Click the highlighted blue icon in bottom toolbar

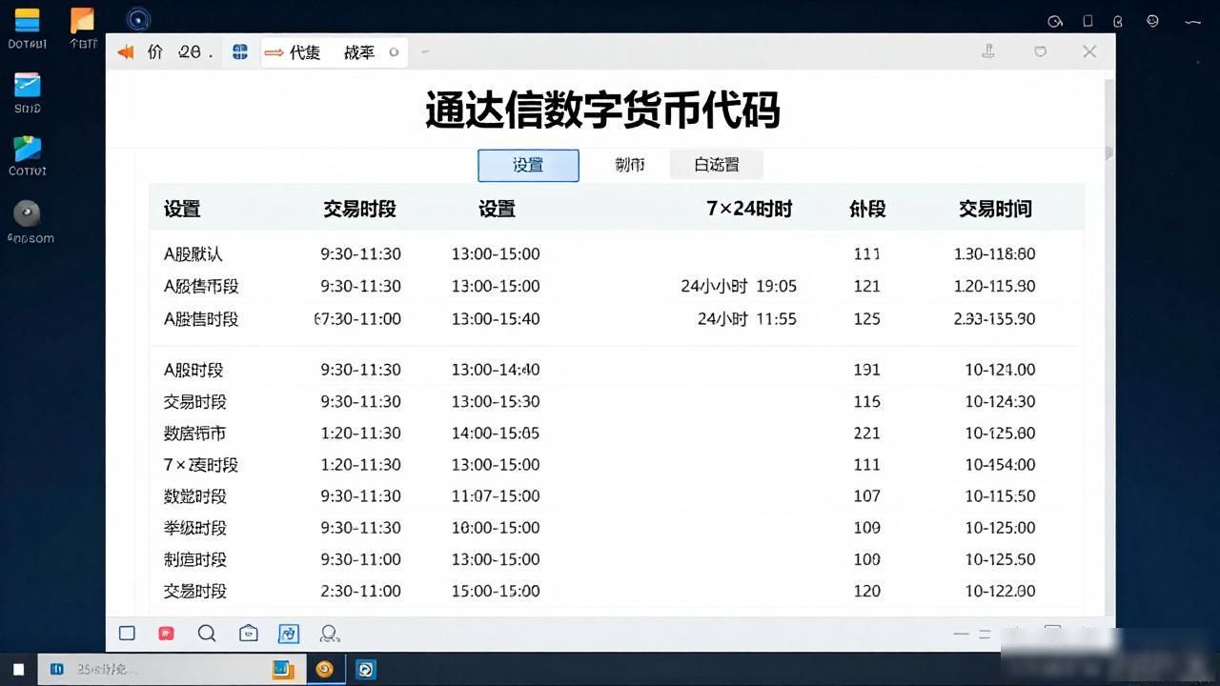288,634
